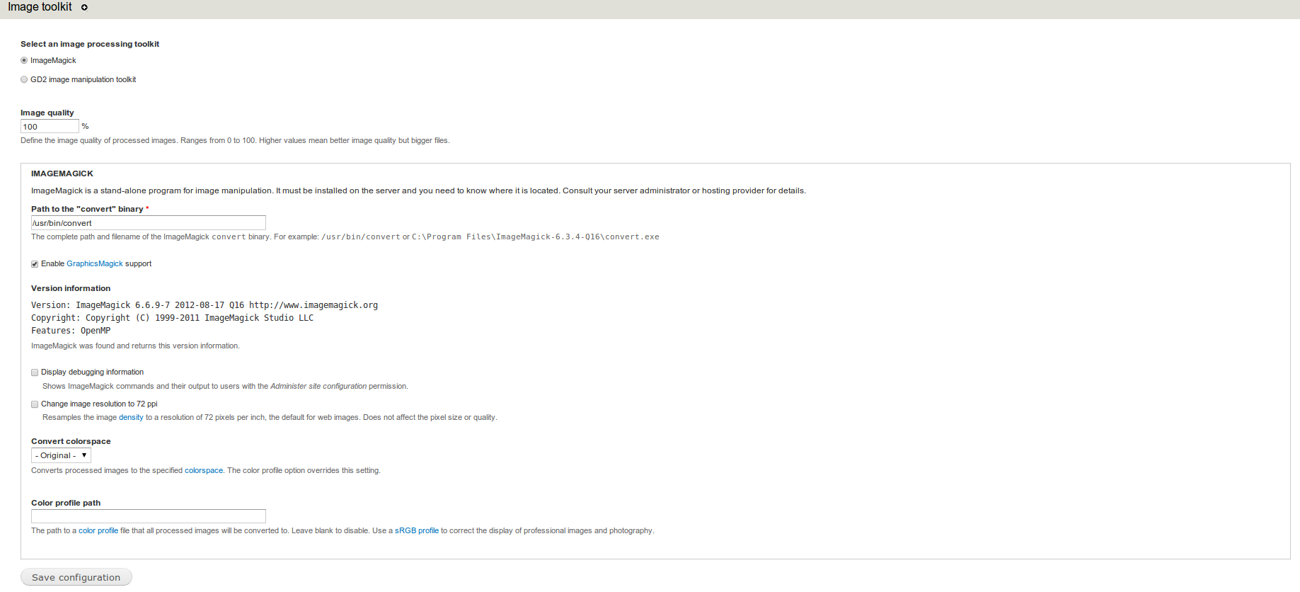Click the Image quality percentage field
The image size is (1300, 592).
point(50,127)
